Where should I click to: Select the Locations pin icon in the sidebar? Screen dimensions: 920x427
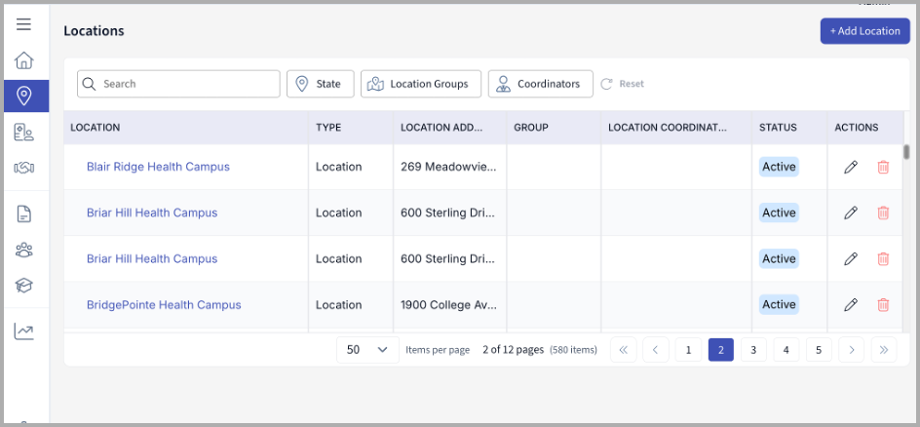pos(25,96)
